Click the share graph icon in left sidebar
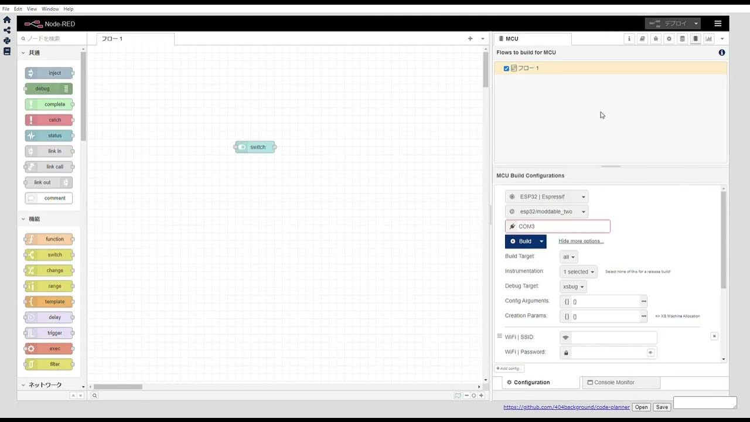Viewport: 750px width, 422px height. (x=7, y=30)
